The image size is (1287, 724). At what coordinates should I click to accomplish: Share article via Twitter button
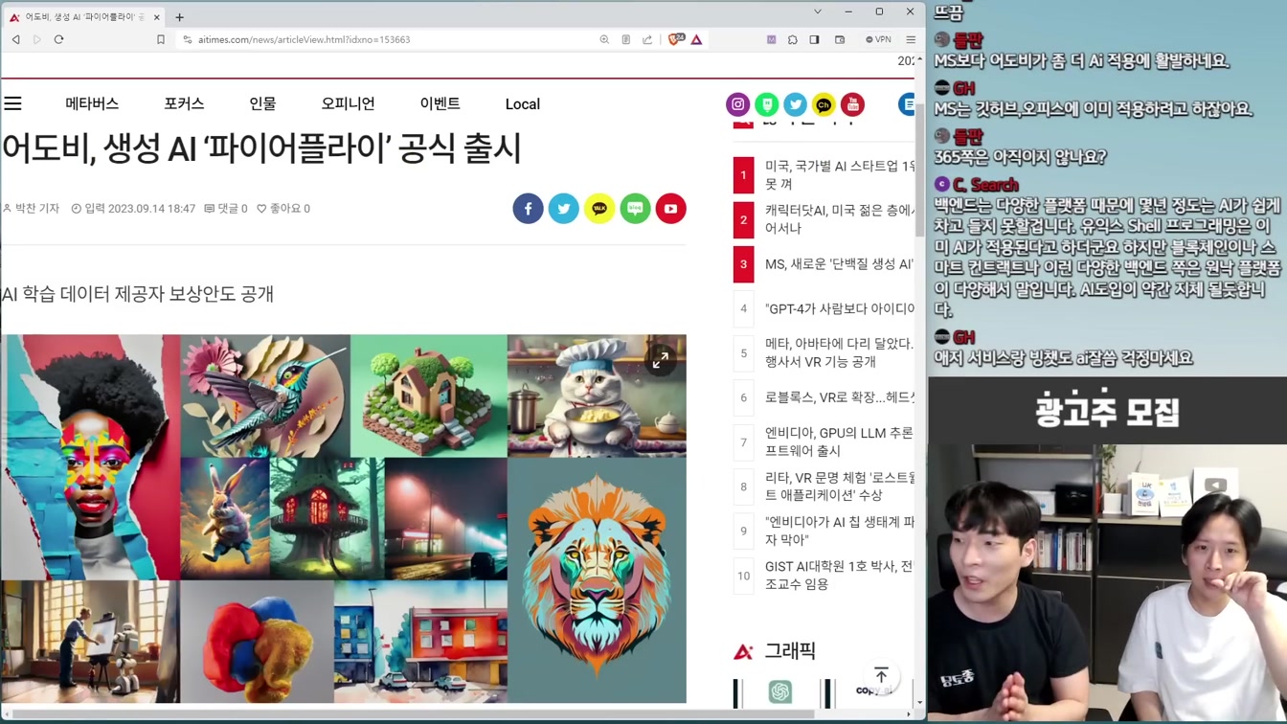click(563, 209)
